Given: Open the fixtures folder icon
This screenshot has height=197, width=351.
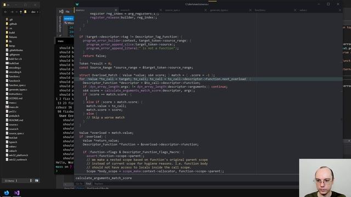Looking at the screenshot, I should coord(7,37).
